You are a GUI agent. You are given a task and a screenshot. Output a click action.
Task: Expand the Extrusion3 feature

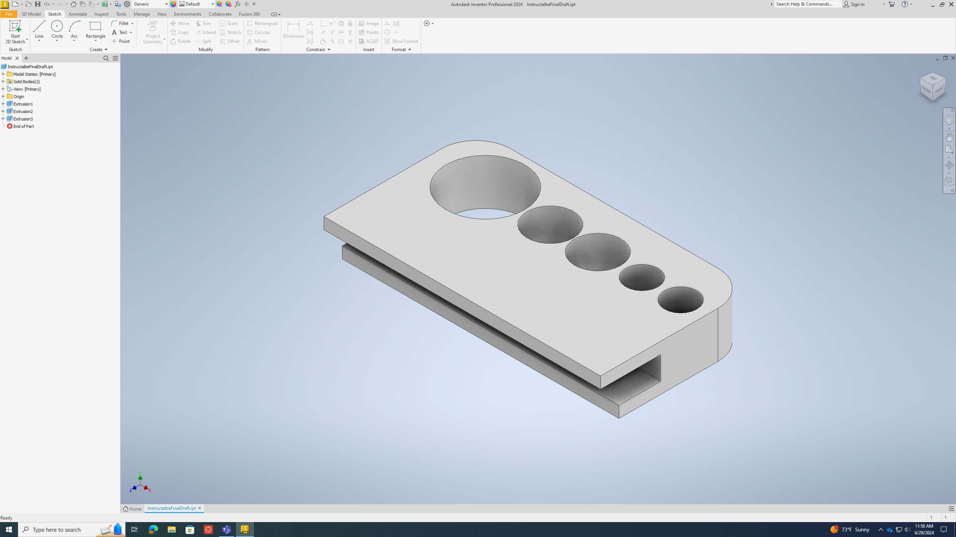point(3,119)
